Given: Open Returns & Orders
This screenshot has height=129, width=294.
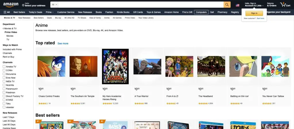Looking at the screenshot, I should pyautogui.click(x=272, y=5).
